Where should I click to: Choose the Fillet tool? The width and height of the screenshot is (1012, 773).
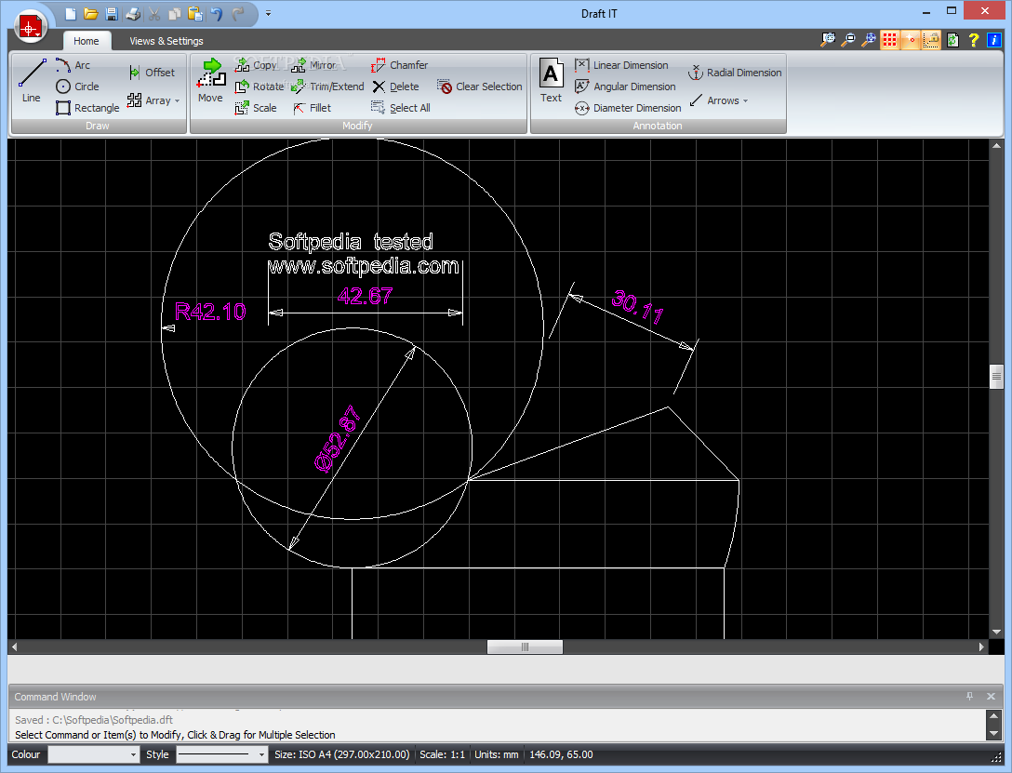312,108
